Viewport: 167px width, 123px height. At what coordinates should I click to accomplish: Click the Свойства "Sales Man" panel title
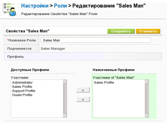click(27, 31)
